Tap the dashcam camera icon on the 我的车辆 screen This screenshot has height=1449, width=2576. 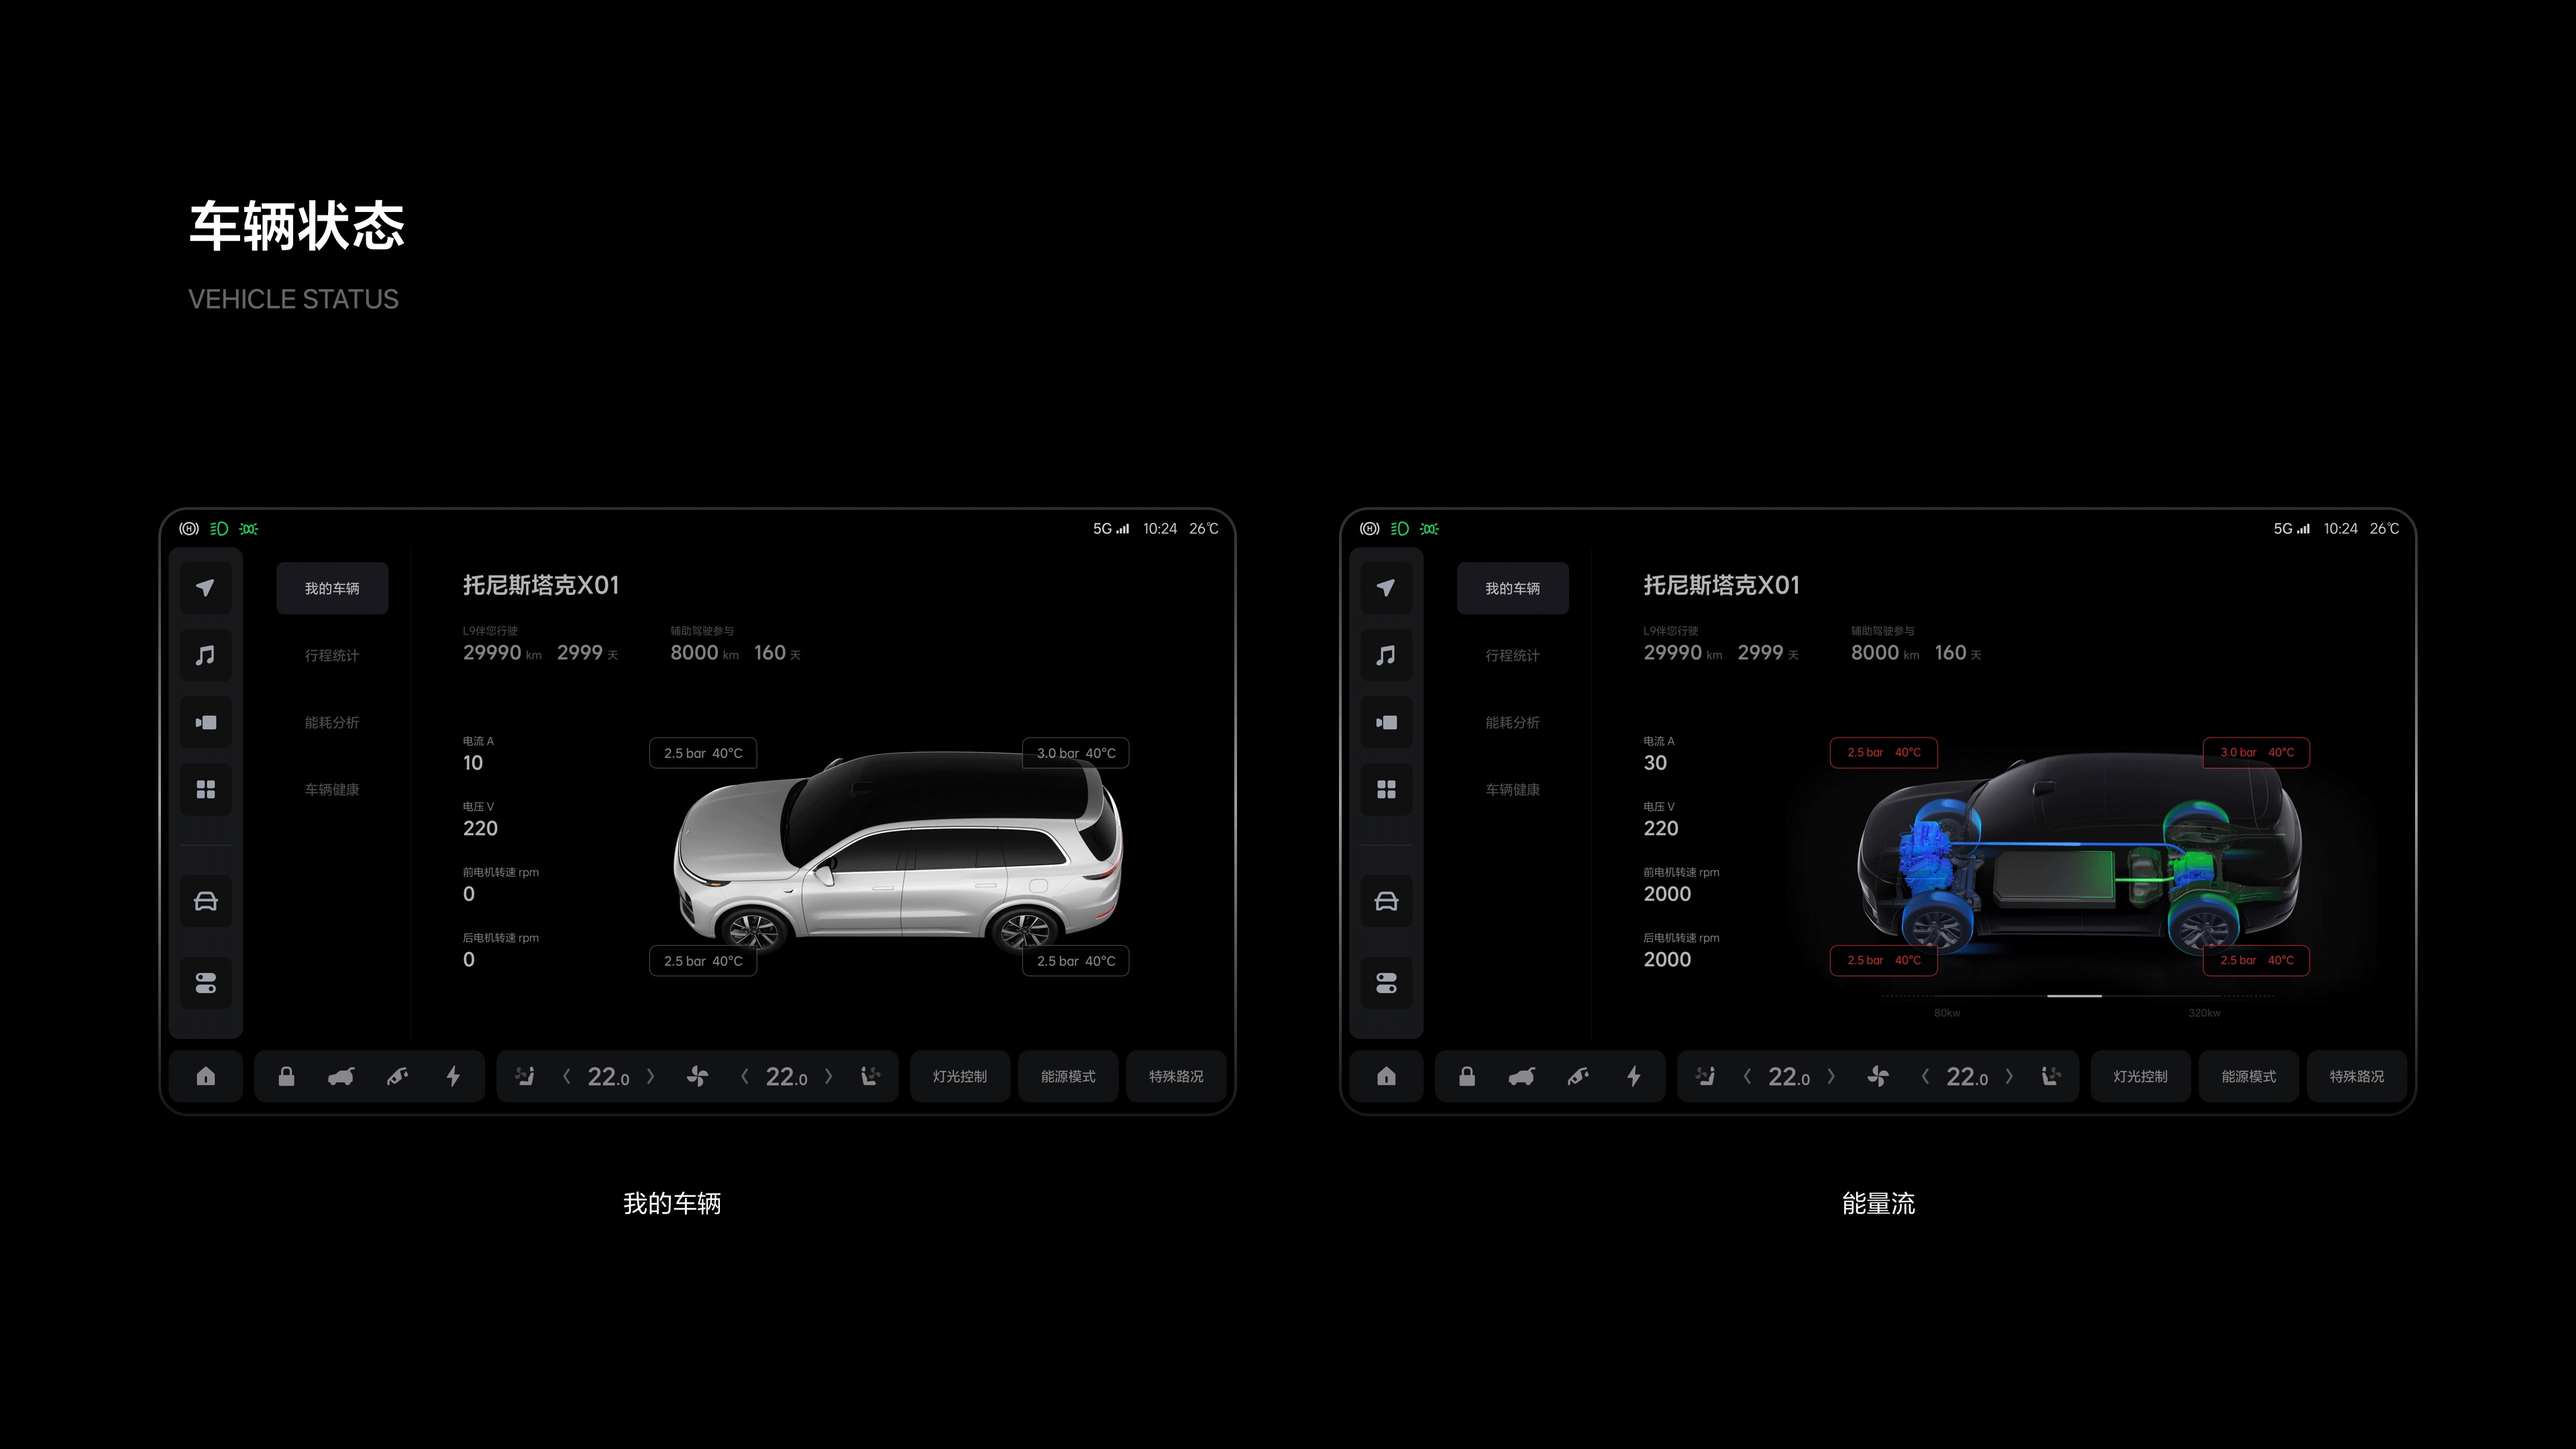click(205, 722)
